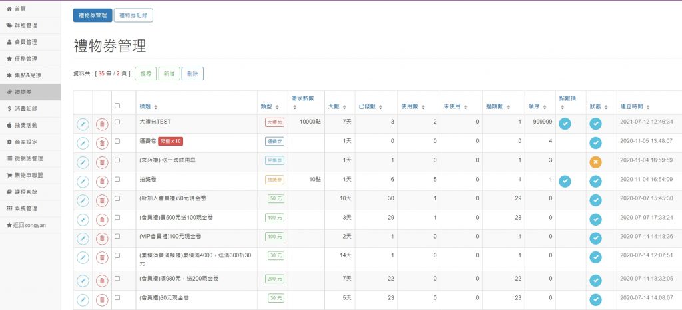682x310 pixels.
Task: Check the checkbox for 大禮包TEST row
Action: pos(118,122)
